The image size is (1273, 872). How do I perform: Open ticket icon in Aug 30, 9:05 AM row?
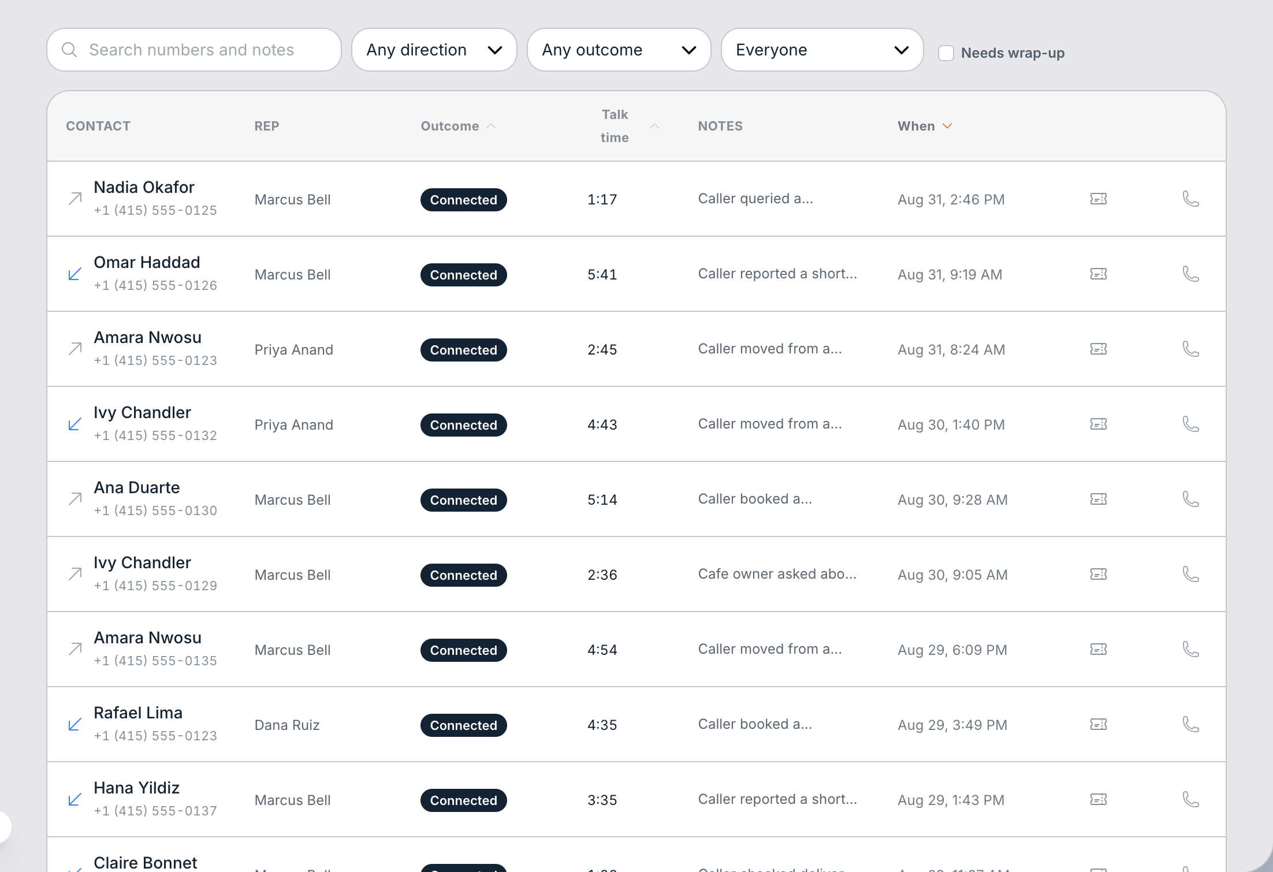pyautogui.click(x=1098, y=574)
